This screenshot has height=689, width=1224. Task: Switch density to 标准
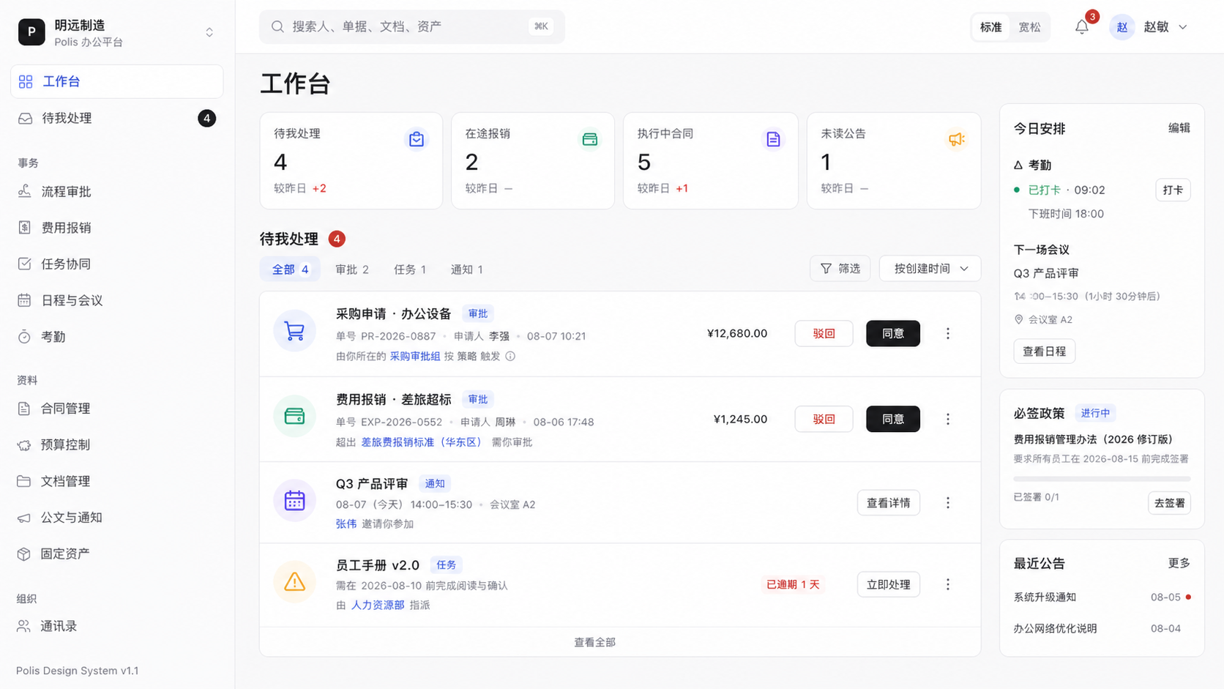click(991, 27)
